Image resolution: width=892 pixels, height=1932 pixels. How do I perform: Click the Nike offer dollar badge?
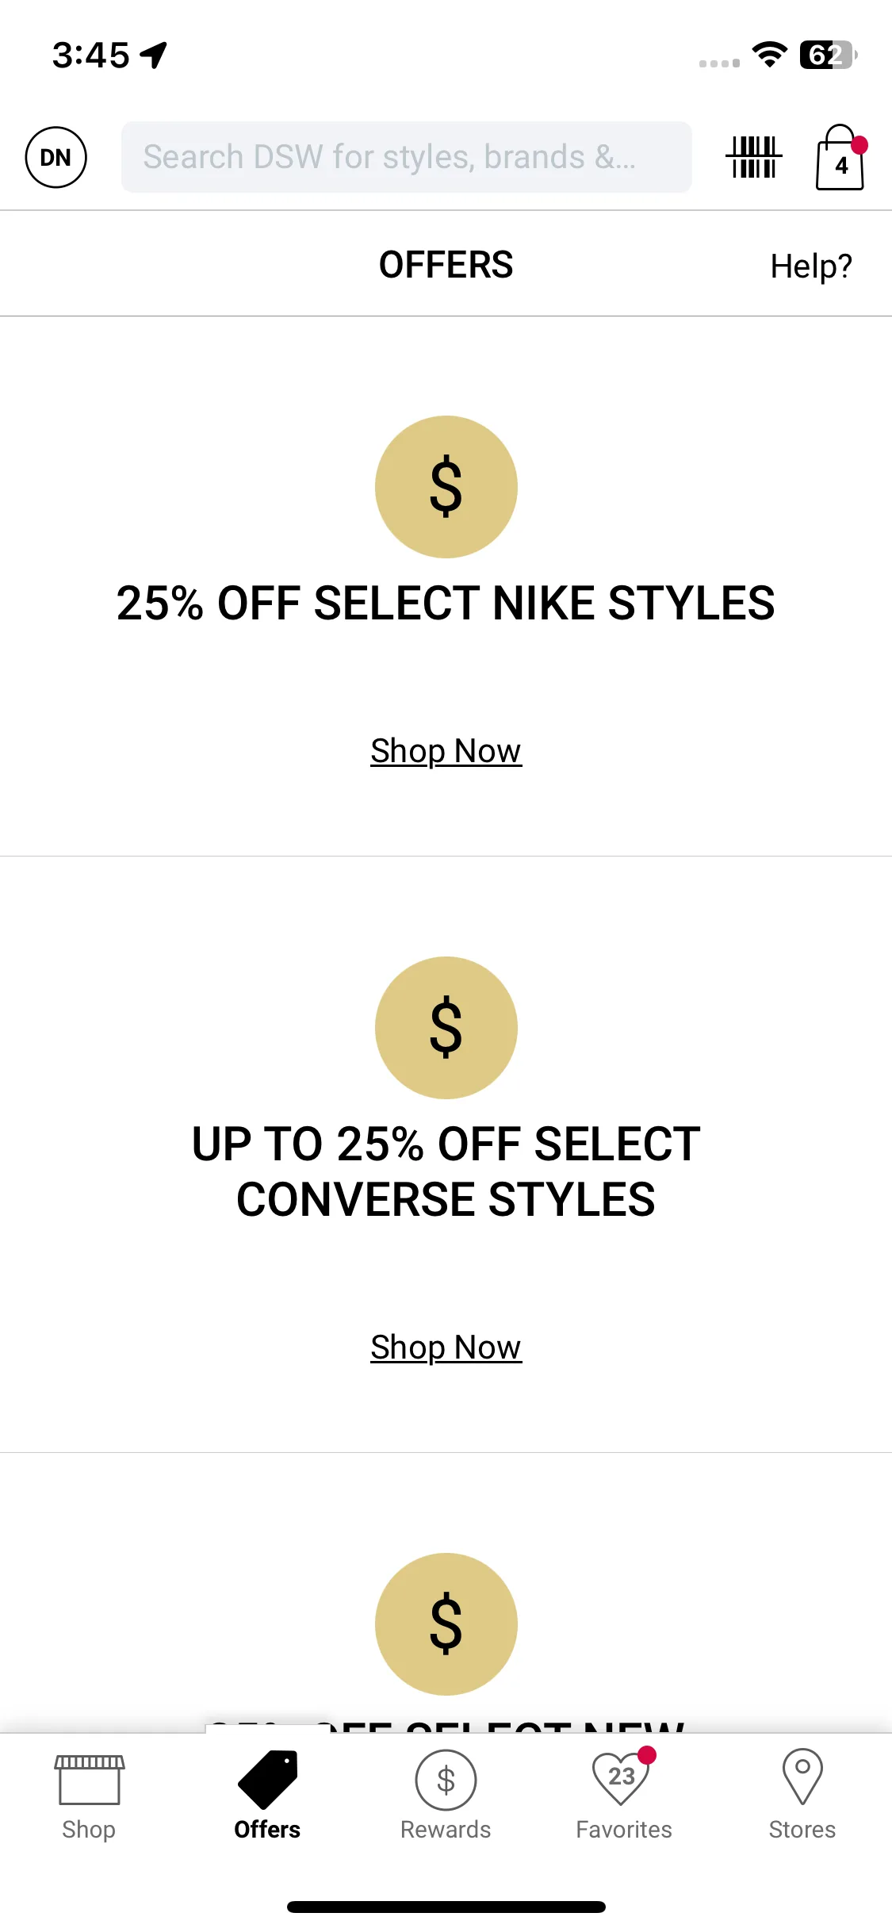point(446,487)
